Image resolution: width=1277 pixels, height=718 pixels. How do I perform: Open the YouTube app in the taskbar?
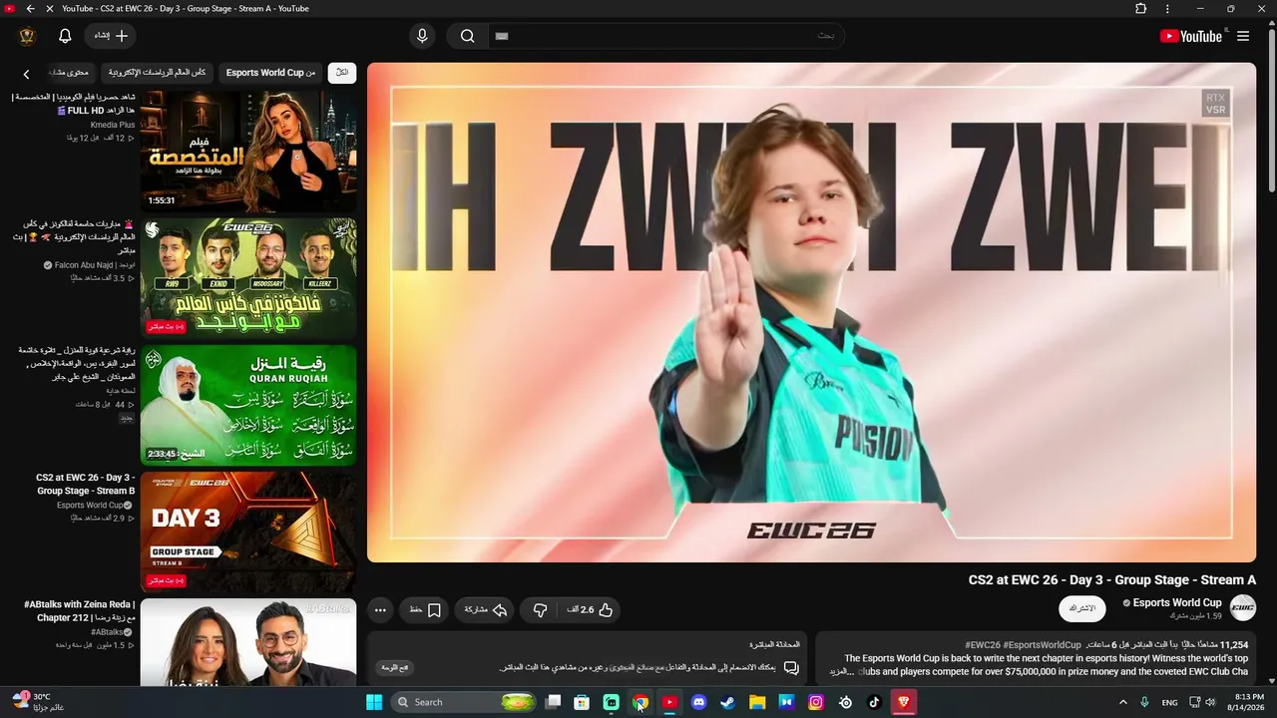669,702
